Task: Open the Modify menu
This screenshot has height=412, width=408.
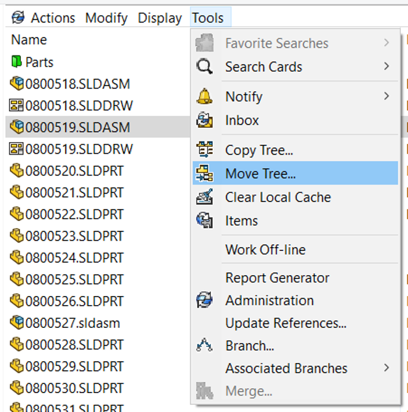Action: (x=106, y=18)
